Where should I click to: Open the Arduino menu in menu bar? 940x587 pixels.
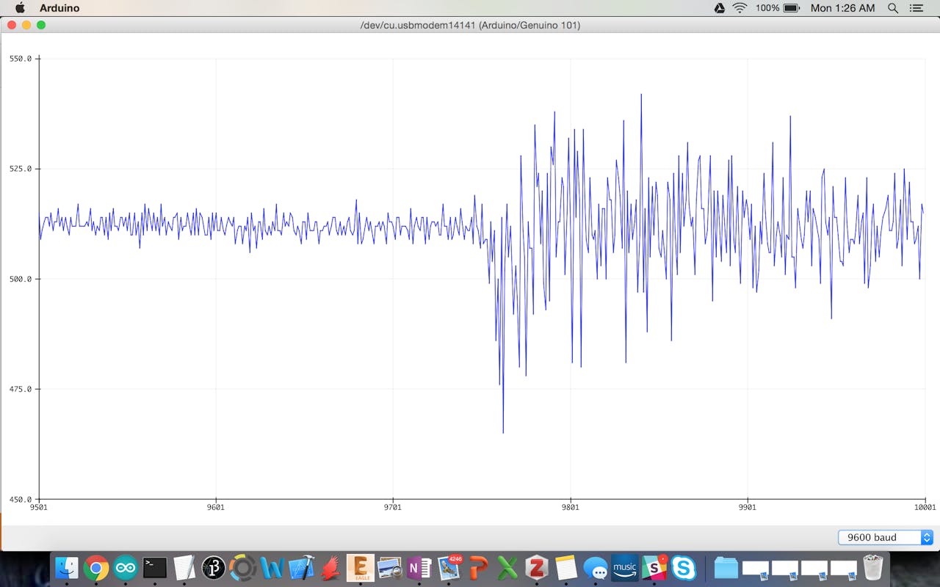[59, 8]
